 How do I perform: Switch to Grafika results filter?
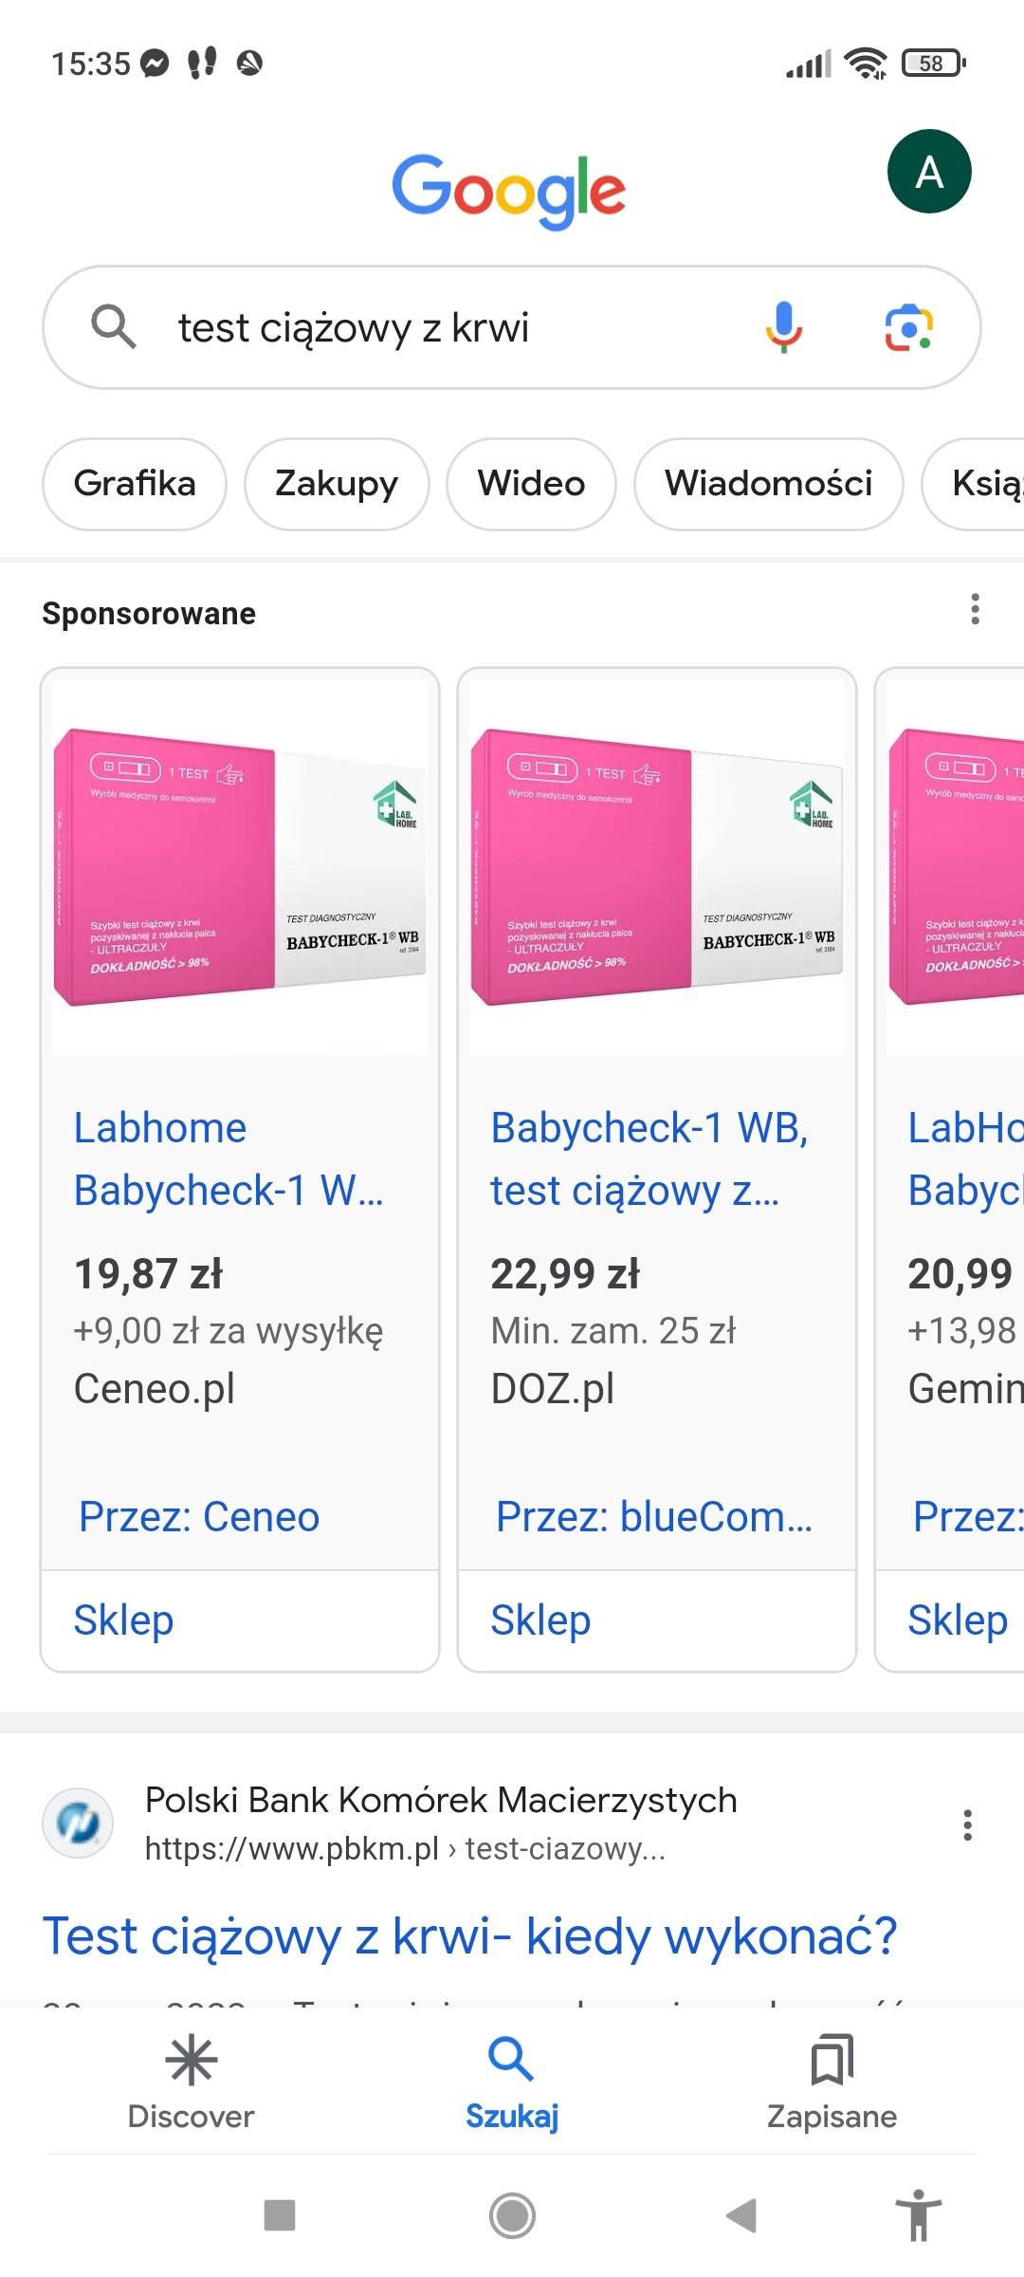[135, 484]
